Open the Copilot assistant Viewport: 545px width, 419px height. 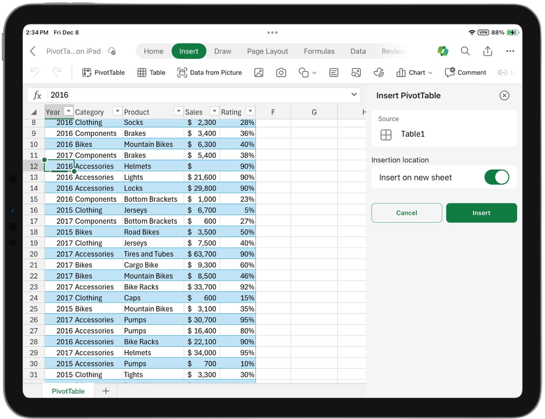(x=443, y=51)
